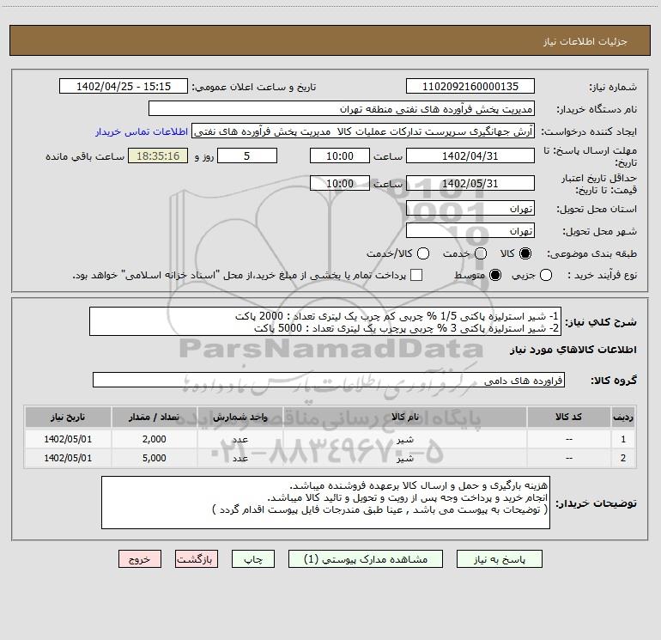Click the price validity hour 10:00 field

tap(340, 183)
